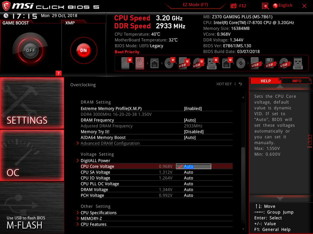
Task: Click the language globe icon
Action: pos(275,6)
